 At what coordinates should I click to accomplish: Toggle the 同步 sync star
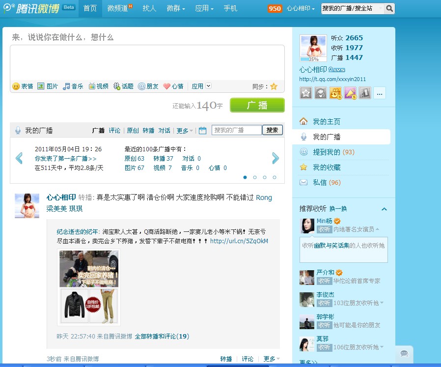click(274, 86)
